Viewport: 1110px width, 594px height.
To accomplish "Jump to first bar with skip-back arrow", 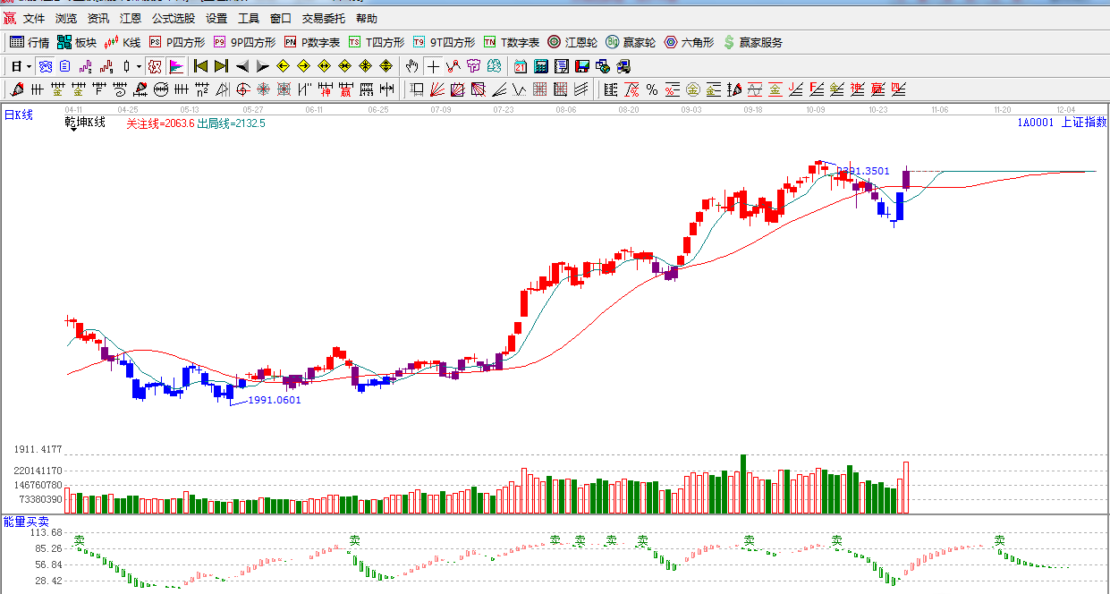I will 201,66.
